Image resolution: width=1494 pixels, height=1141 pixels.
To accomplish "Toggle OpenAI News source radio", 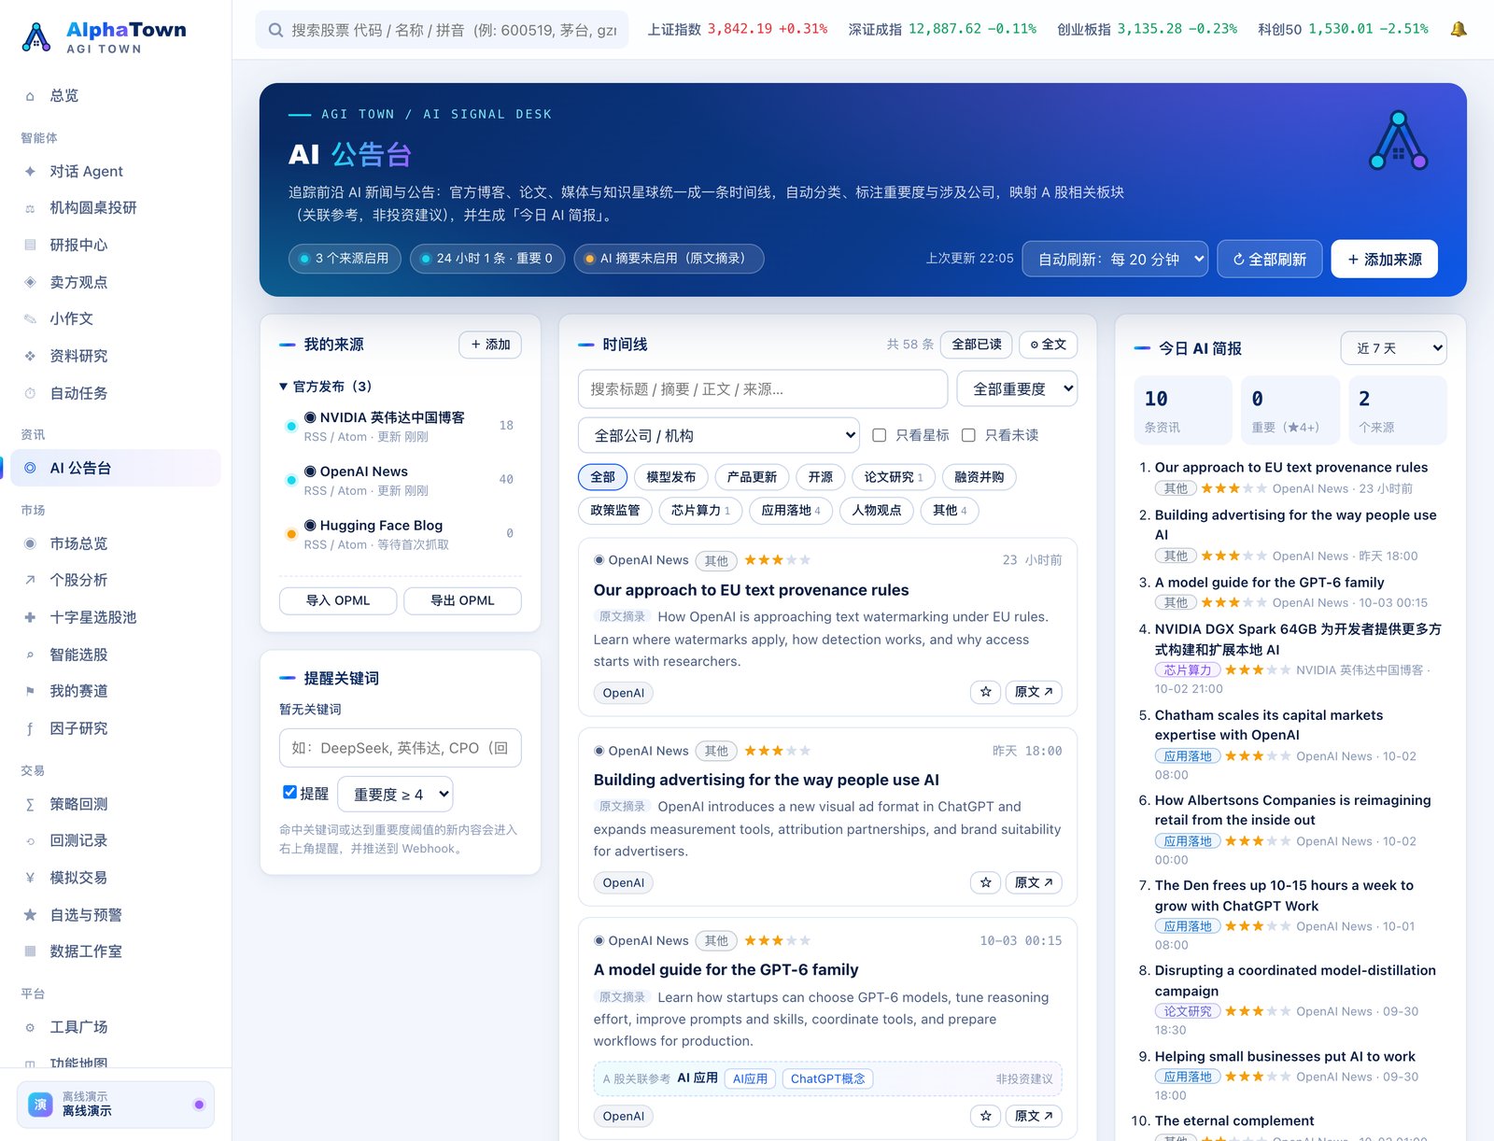I will click(x=310, y=472).
